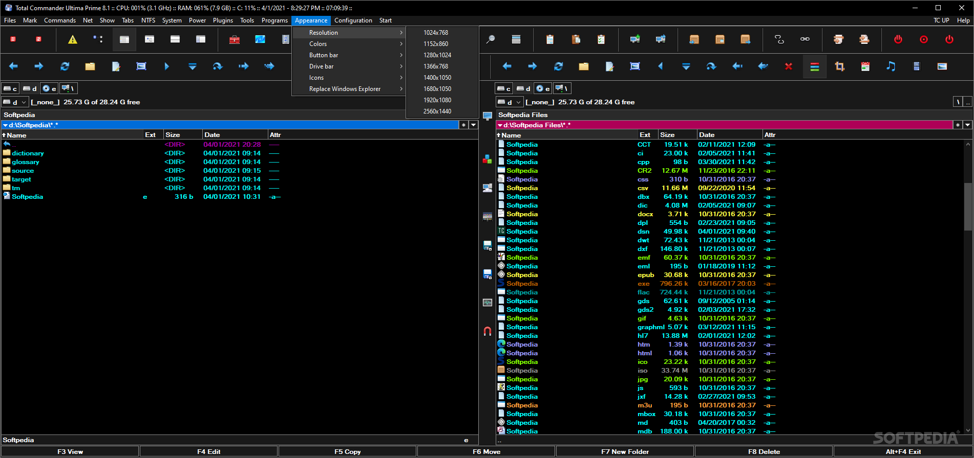
Task: Select the highlighted list view icon
Action: 124,39
